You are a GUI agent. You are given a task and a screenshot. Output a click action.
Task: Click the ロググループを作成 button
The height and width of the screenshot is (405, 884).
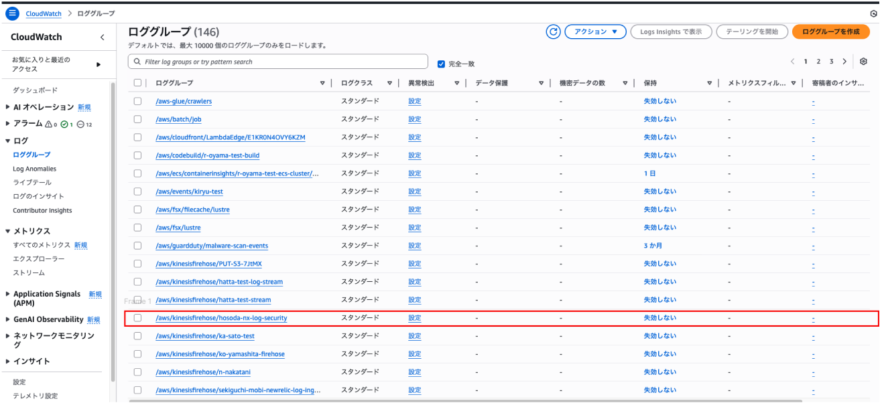tap(830, 31)
